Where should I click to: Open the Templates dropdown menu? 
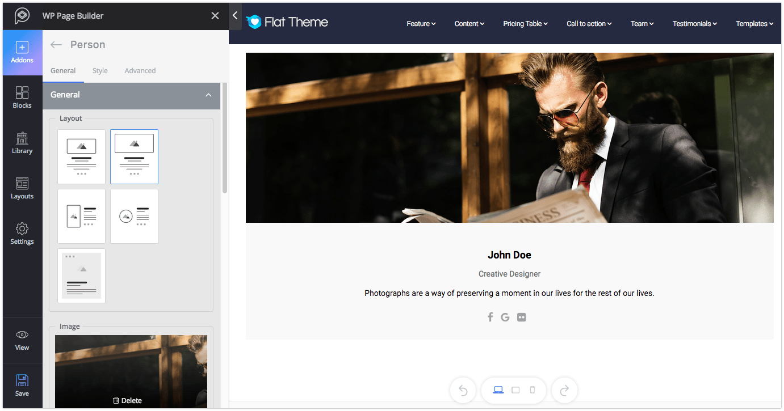(755, 24)
